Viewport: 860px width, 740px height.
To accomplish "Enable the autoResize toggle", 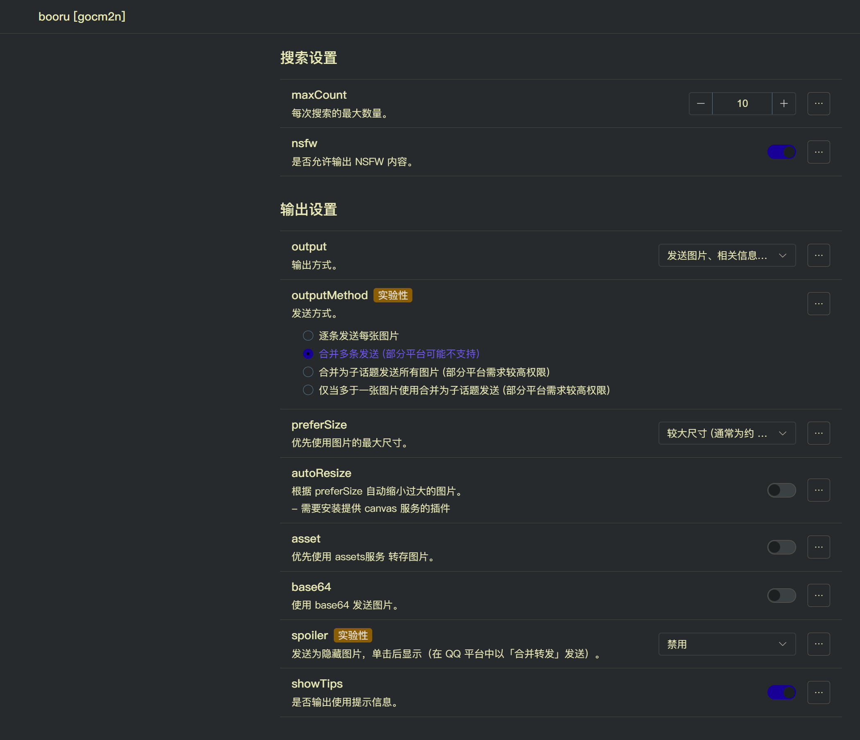I will pyautogui.click(x=781, y=490).
